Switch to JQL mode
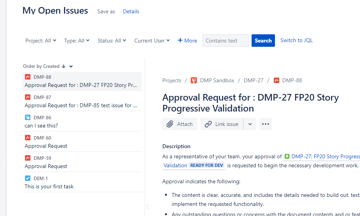 coord(296,41)
